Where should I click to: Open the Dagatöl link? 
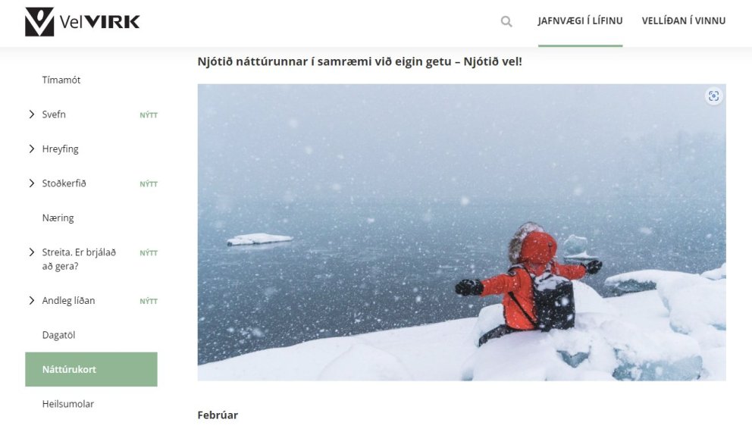pos(58,335)
